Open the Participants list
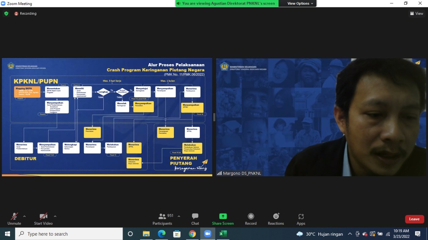The image size is (428, 240). pyautogui.click(x=163, y=219)
